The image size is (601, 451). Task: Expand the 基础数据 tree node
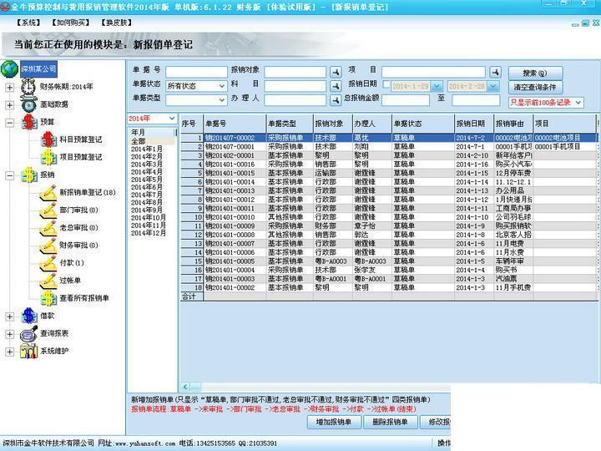(x=9, y=105)
